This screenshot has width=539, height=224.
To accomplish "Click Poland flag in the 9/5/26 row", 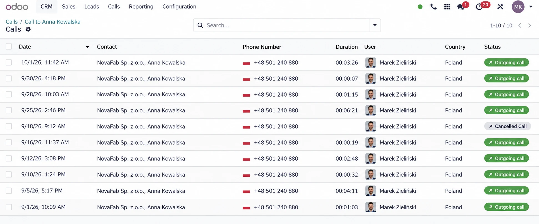I will 246,191.
